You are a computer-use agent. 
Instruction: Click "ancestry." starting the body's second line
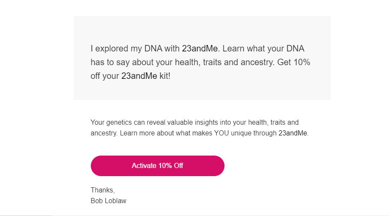tap(104, 133)
